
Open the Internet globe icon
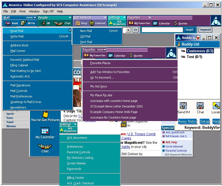pos(92,23)
